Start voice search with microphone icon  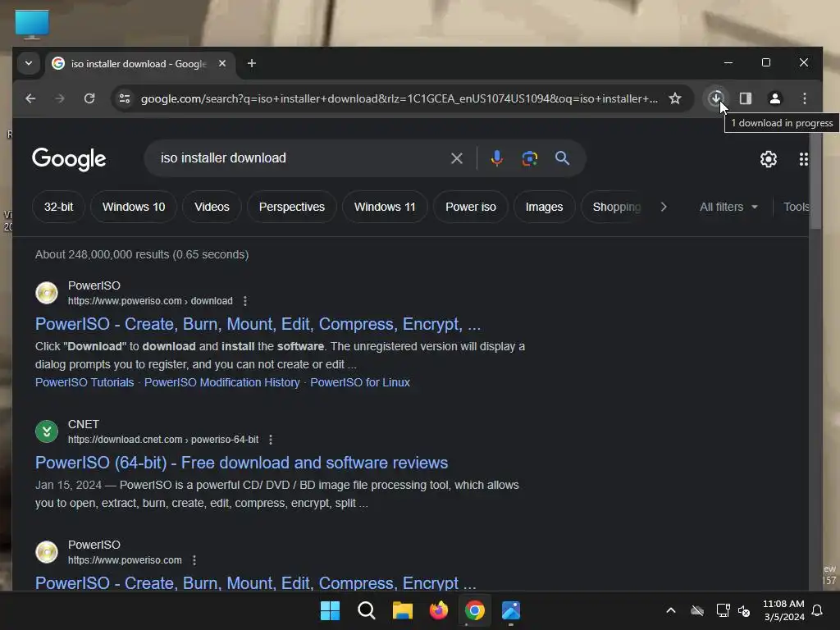click(496, 158)
